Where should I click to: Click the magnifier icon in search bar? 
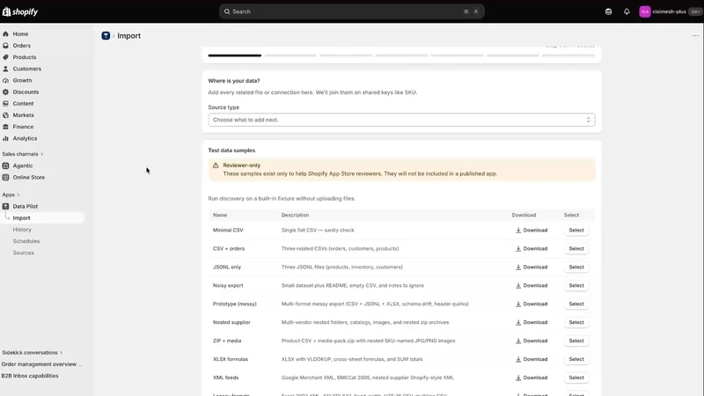[x=227, y=11]
